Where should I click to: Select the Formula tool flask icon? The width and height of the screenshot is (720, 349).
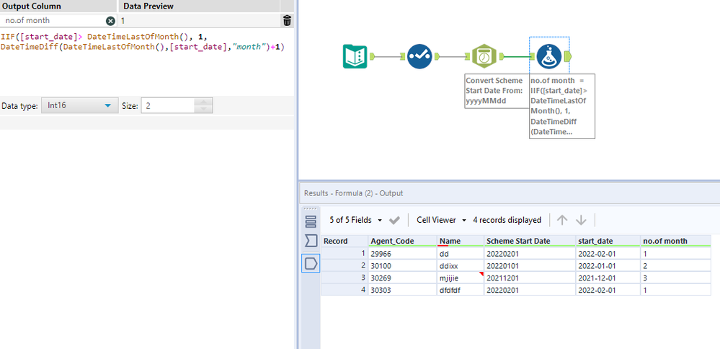[x=548, y=56]
